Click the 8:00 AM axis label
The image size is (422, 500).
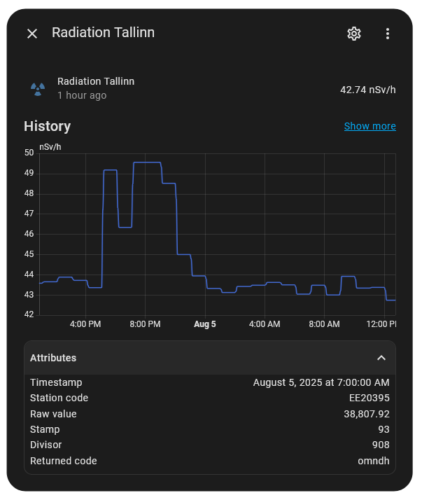pos(324,324)
